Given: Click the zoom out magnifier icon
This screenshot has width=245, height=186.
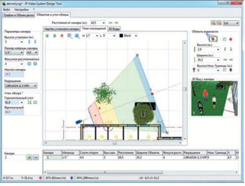Looking at the screenshot, I should coord(219,23).
